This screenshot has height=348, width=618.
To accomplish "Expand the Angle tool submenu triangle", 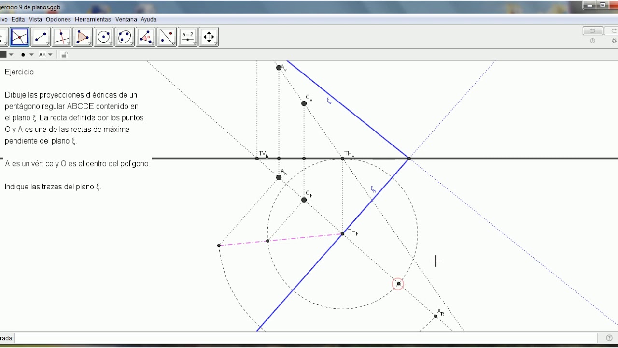I will pos(153,44).
